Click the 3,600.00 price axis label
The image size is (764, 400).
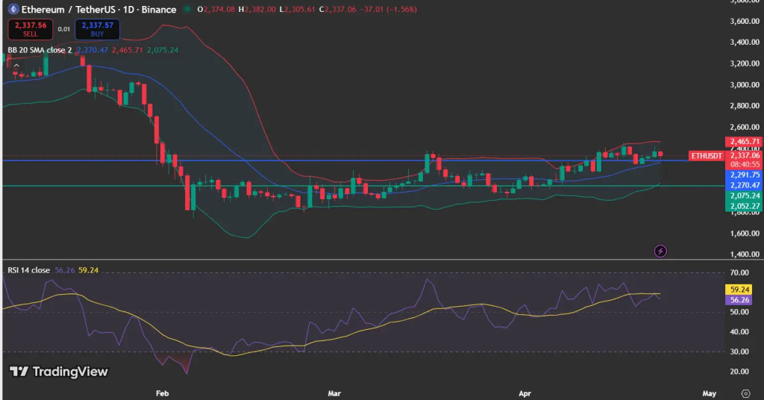click(x=745, y=21)
